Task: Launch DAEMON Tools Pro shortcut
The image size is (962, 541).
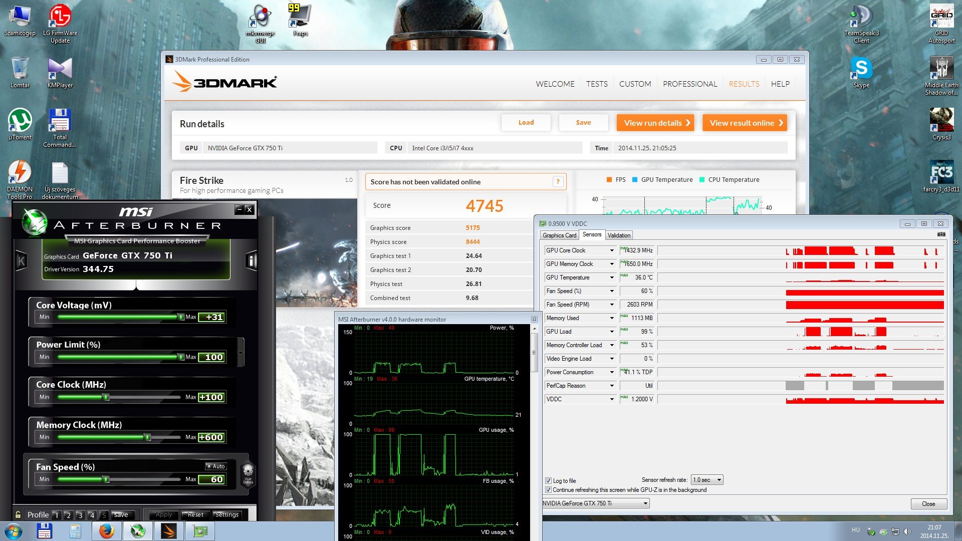Action: (20, 180)
